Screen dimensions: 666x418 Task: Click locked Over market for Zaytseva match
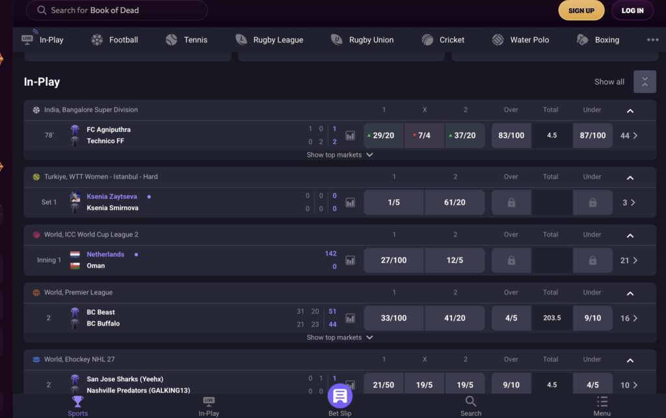tap(511, 202)
